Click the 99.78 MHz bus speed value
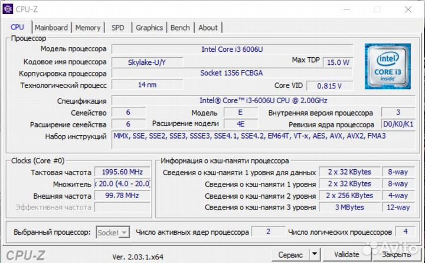This screenshot has height=263, width=425. pos(122,196)
